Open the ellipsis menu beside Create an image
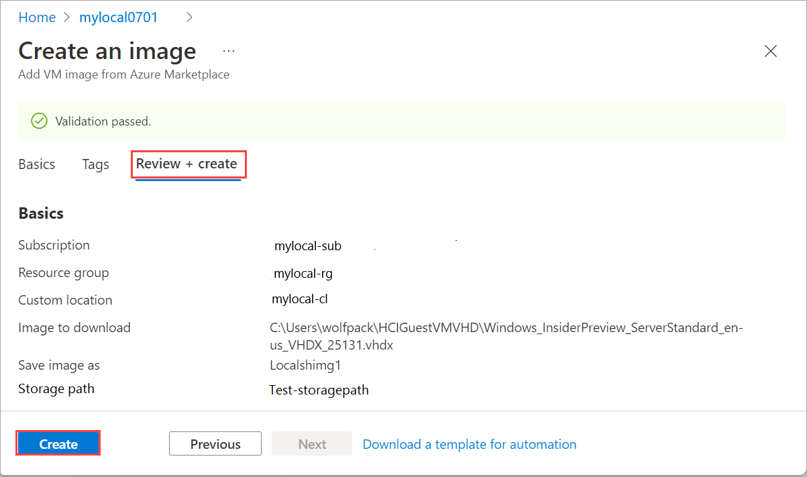Image resolution: width=807 pixels, height=477 pixels. pyautogui.click(x=229, y=52)
